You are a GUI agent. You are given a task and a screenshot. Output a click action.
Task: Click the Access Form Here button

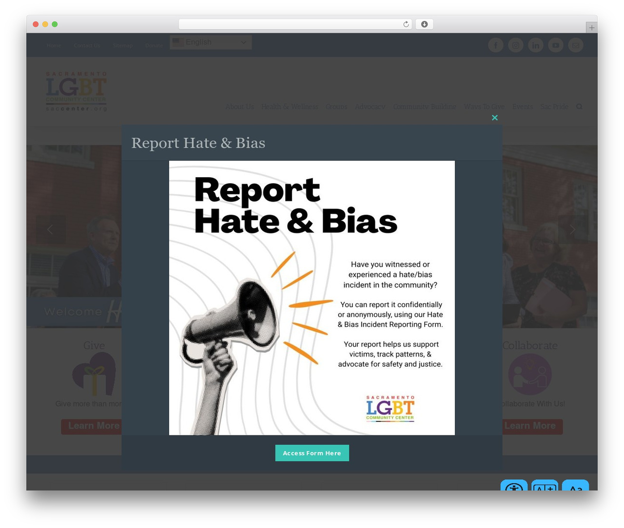tap(312, 453)
